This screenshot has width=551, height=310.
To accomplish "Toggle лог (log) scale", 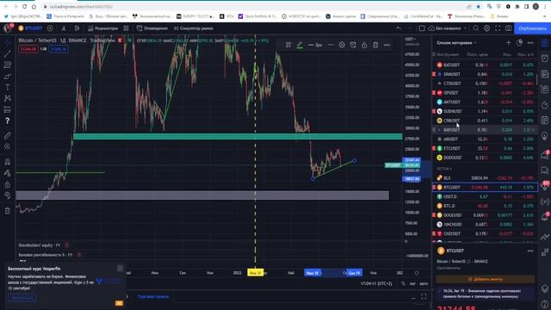I will (412, 283).
